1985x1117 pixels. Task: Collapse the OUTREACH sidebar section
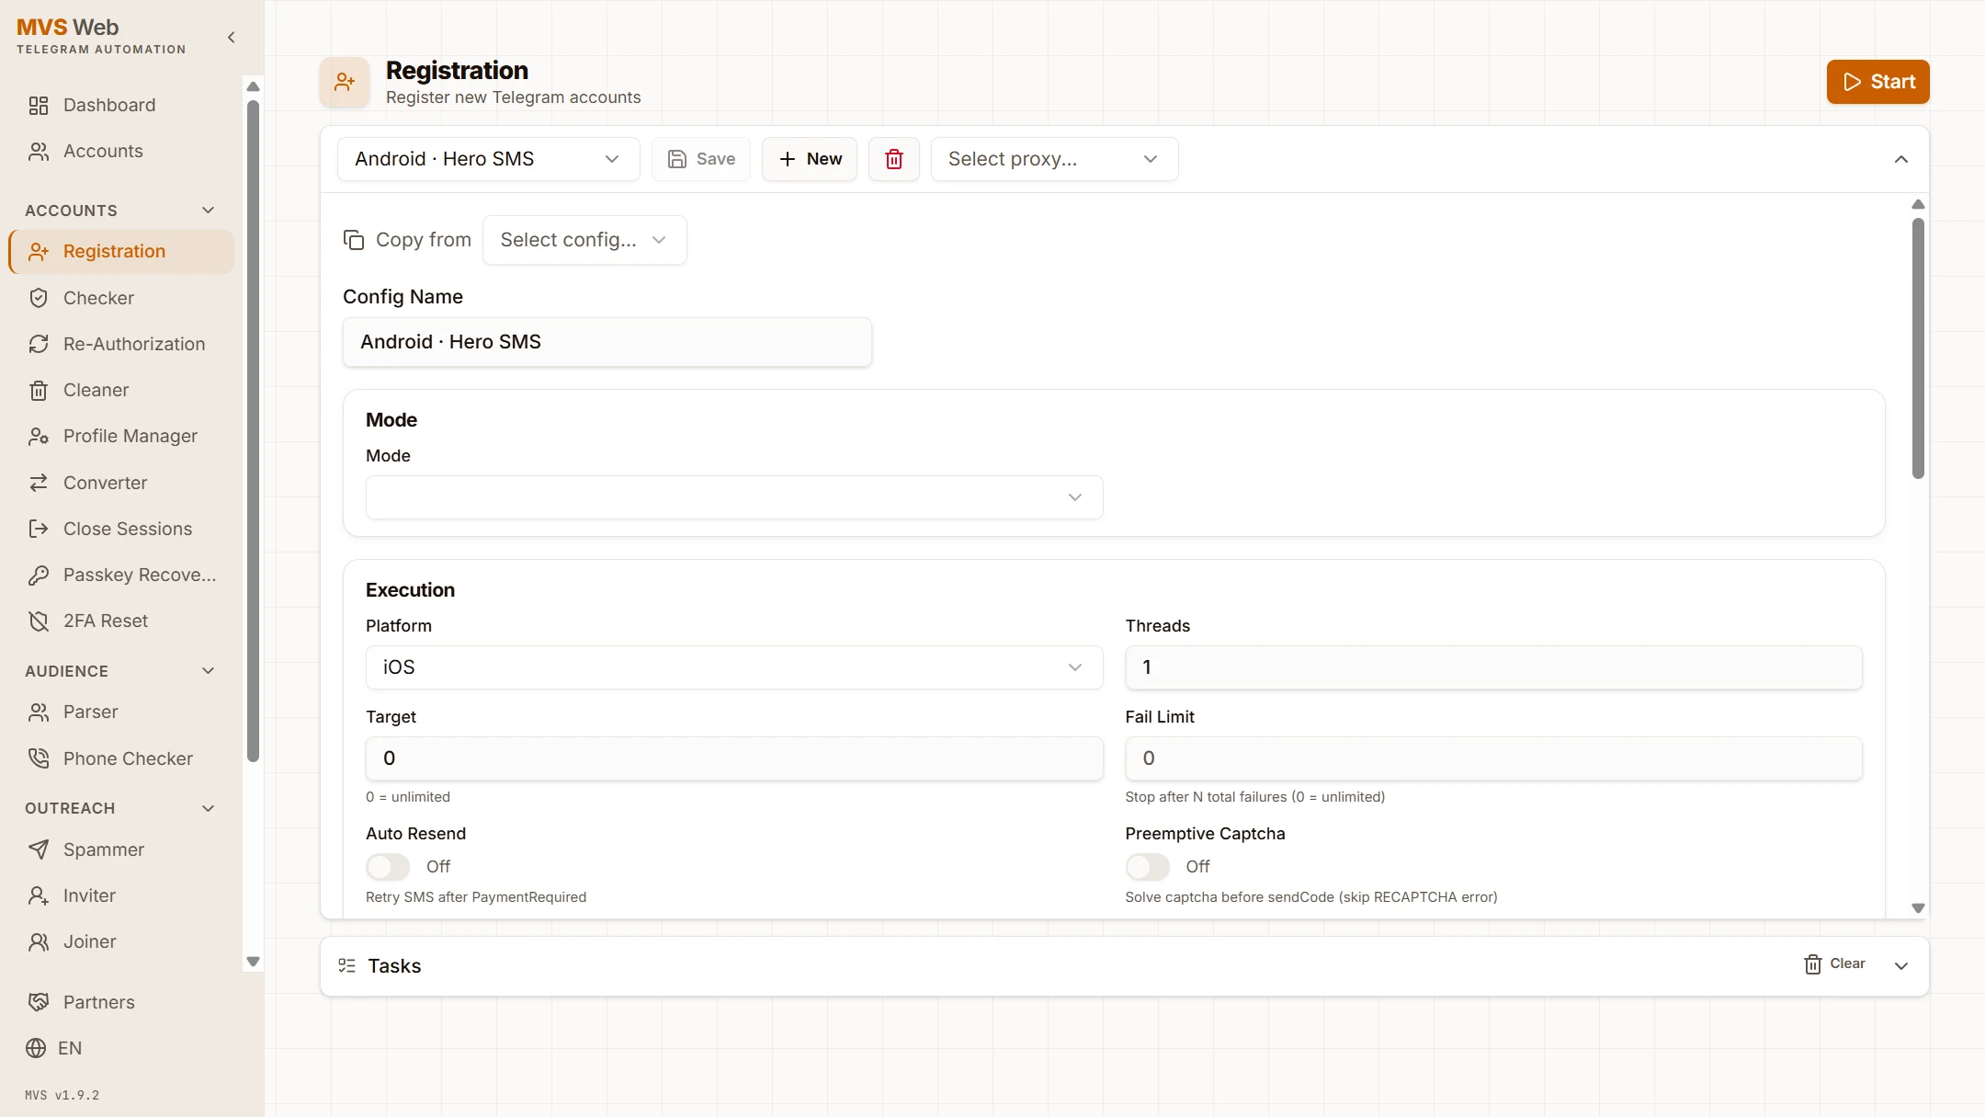coord(208,808)
